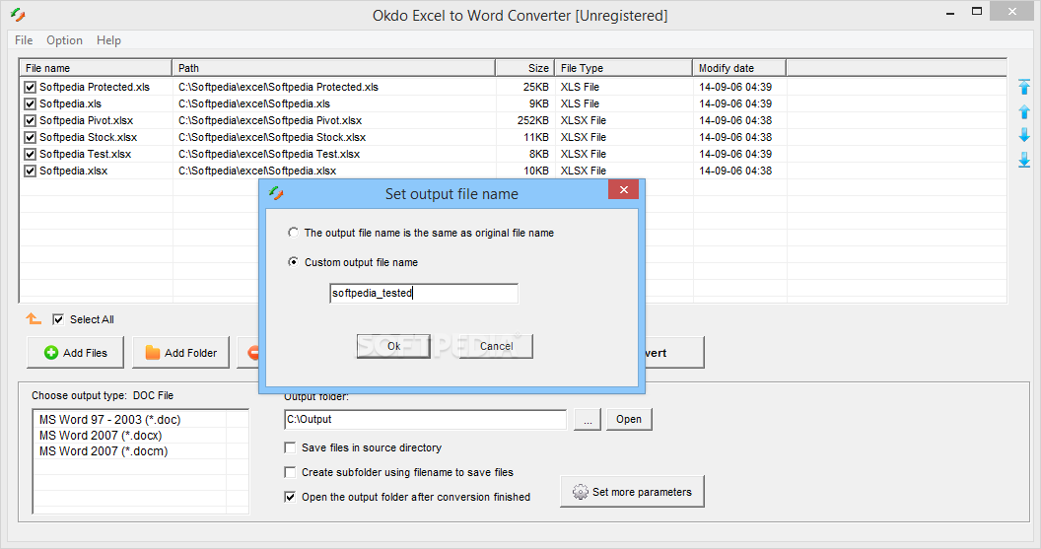Sort list by File name column header
This screenshot has width=1041, height=549.
point(96,68)
